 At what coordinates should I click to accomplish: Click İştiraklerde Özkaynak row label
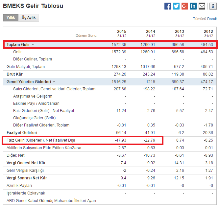26,193
